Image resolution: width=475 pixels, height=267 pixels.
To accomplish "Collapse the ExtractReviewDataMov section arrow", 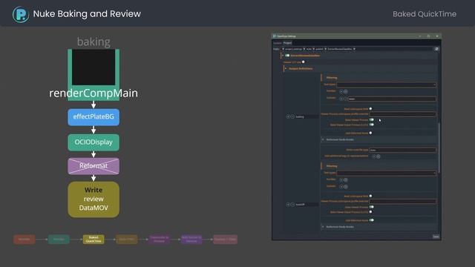I will click(282, 56).
